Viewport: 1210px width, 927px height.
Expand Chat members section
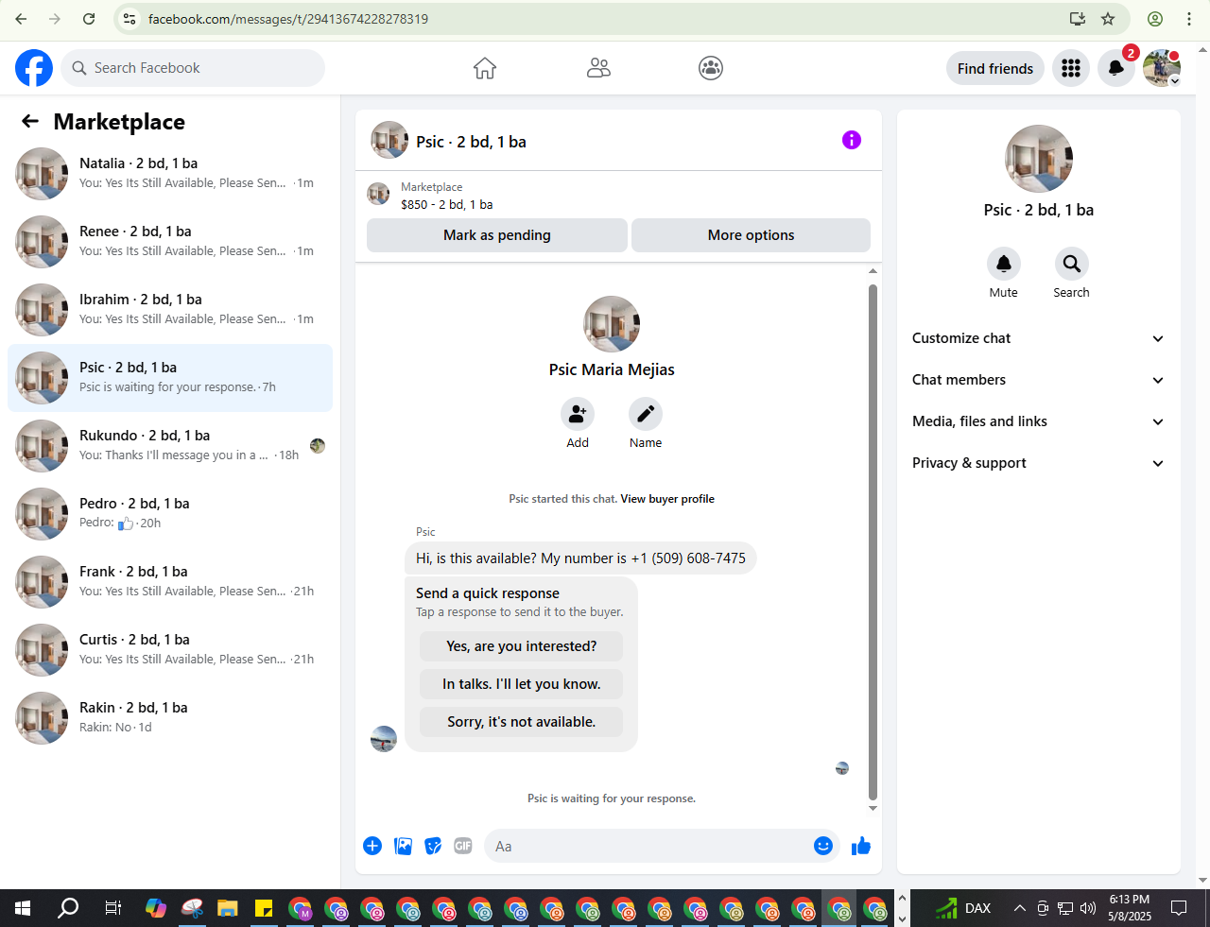tap(1039, 380)
